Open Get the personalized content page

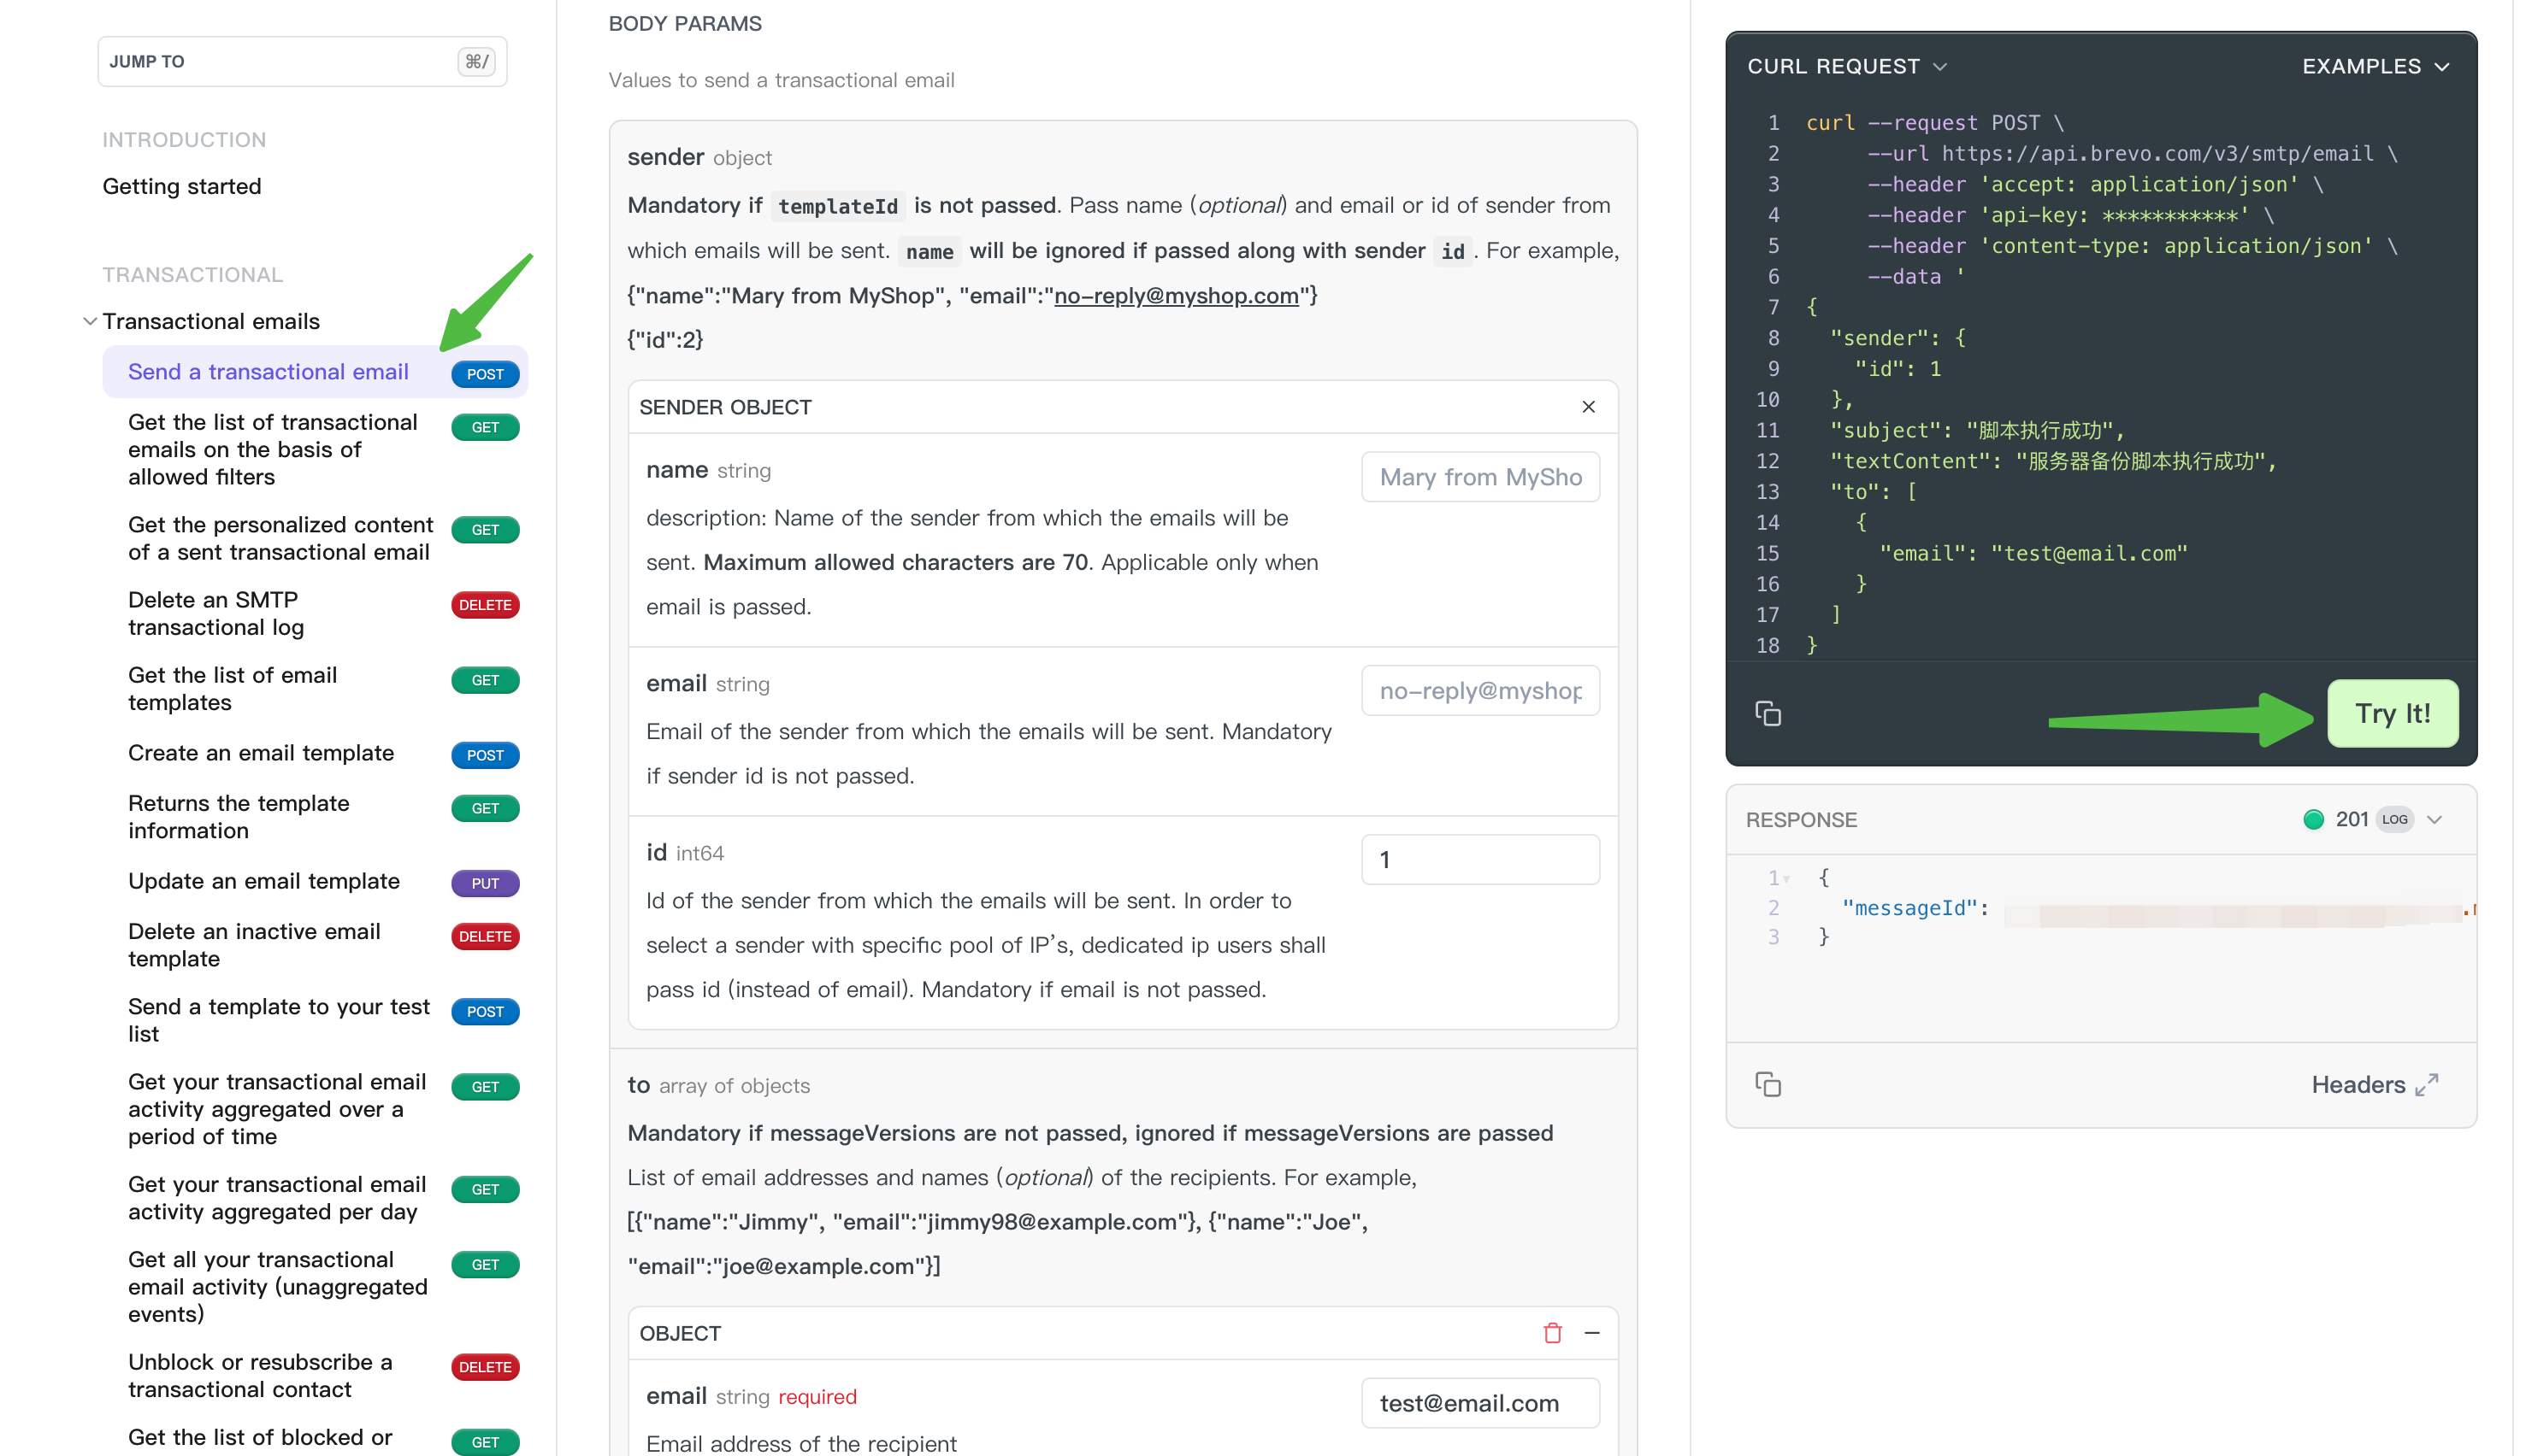[280, 538]
